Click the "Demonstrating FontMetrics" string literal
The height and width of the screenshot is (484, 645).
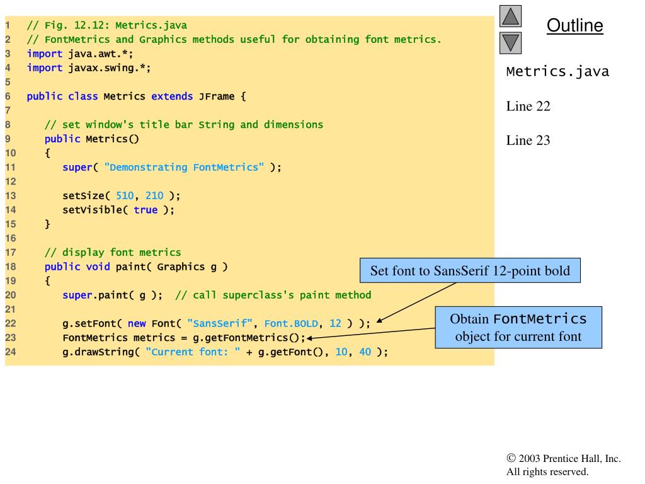pos(184,167)
